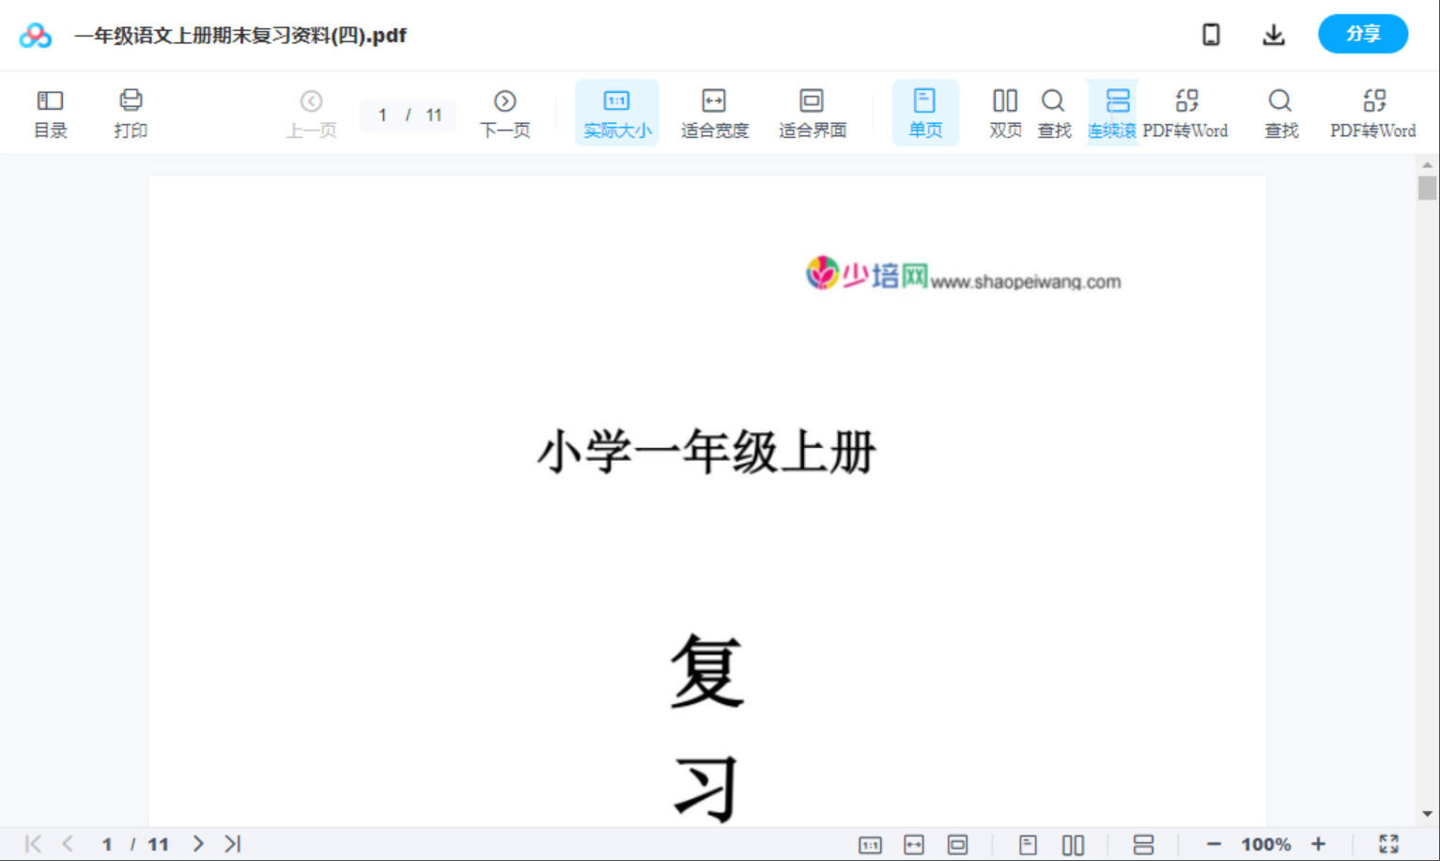
Task: Jump to last page with skip icon
Action: coord(232,843)
